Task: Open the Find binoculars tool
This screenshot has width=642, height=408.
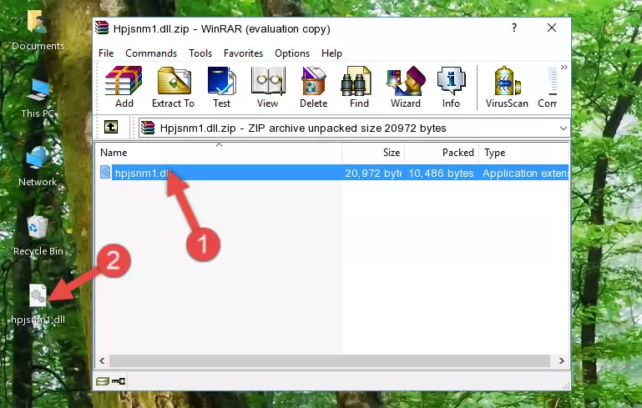Action: 359,87
